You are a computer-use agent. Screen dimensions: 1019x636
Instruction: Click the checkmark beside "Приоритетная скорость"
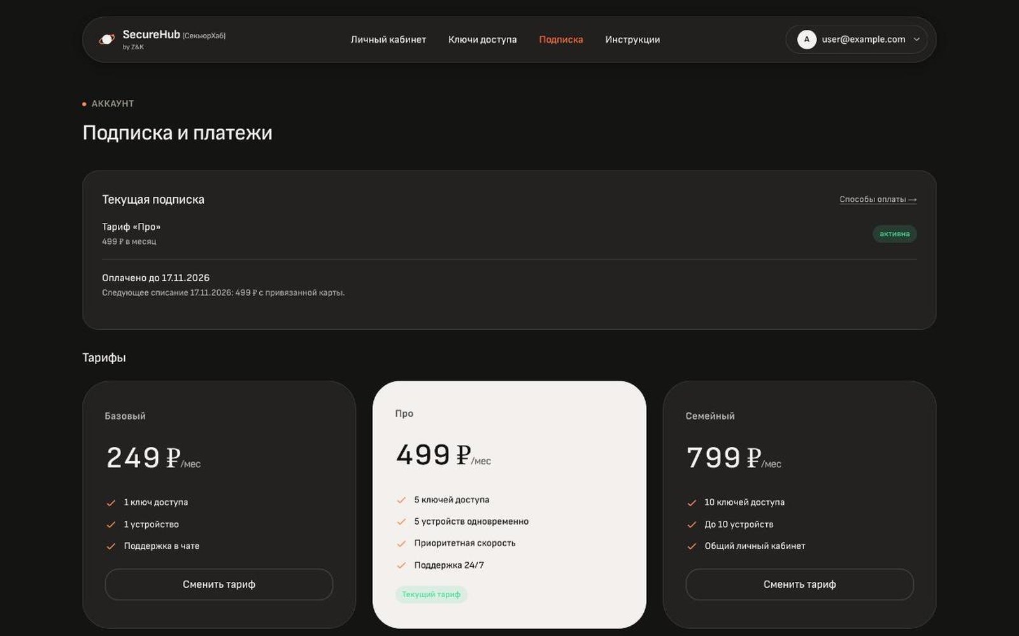[401, 544]
